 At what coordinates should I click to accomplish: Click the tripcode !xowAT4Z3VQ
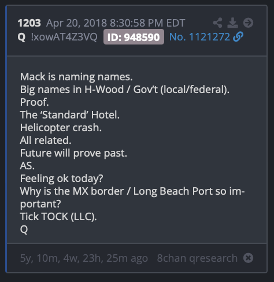pos(64,37)
